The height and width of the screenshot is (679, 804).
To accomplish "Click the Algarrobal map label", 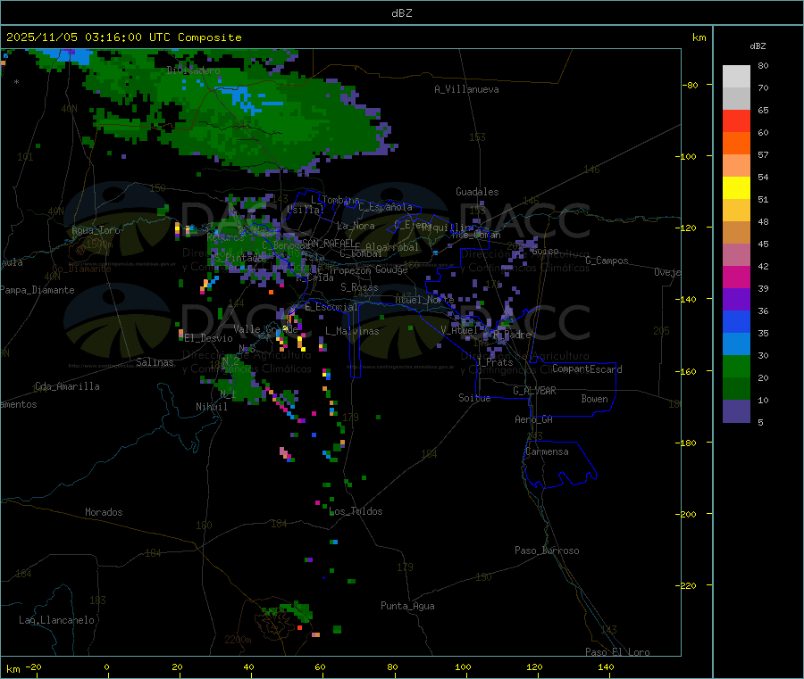I will tap(392, 247).
